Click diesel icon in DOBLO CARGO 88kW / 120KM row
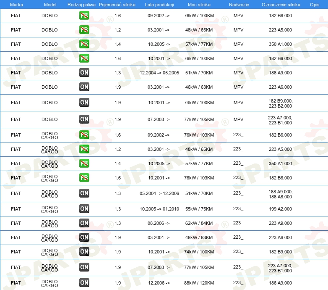This screenshot has width=328, height=290. [84, 283]
